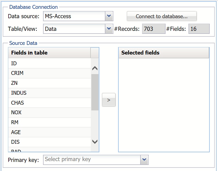
Task: Select the CRIM field
Action: click(x=50, y=73)
